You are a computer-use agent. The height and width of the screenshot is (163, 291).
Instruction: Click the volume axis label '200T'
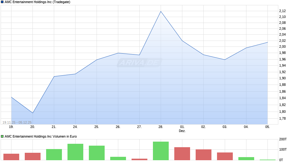(x=283, y=139)
